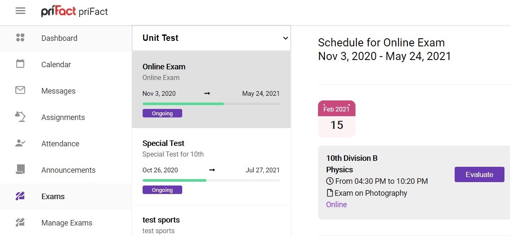Image resolution: width=510 pixels, height=237 pixels.
Task: Open the hamburger navigation menu
Action: pos(20,11)
